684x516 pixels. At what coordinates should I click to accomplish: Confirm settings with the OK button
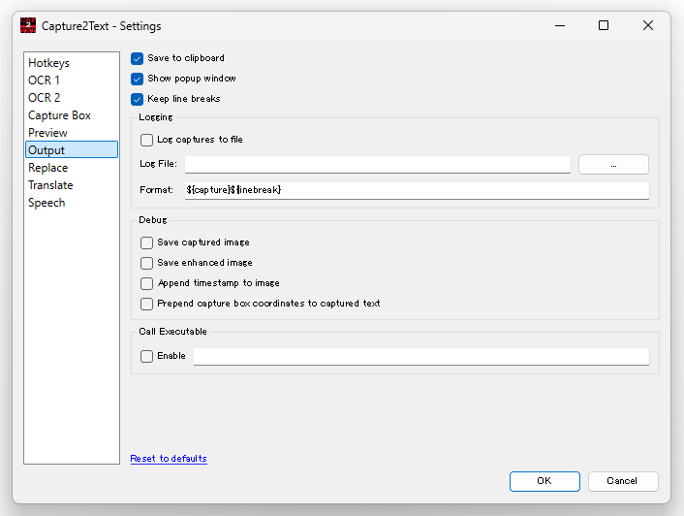click(544, 481)
